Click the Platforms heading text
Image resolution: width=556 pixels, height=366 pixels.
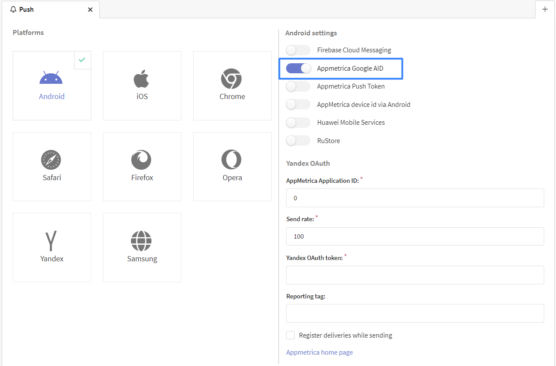tap(28, 33)
